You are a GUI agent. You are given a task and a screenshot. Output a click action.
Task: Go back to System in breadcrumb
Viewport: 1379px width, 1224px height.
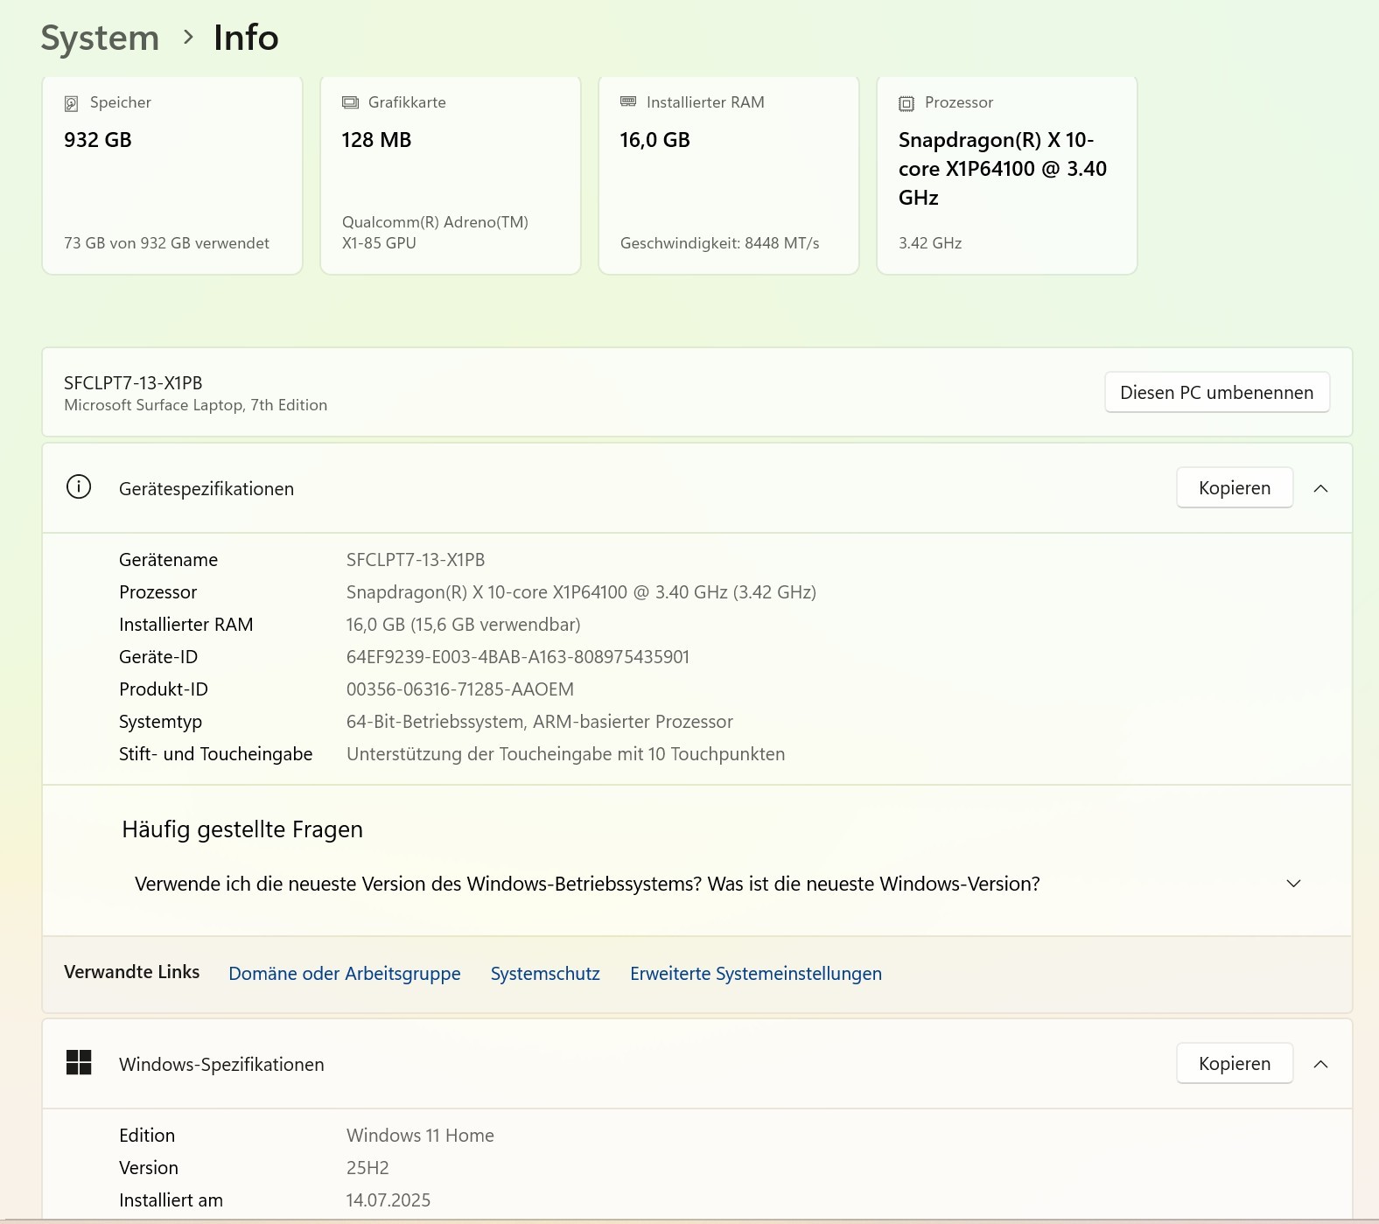(x=100, y=38)
